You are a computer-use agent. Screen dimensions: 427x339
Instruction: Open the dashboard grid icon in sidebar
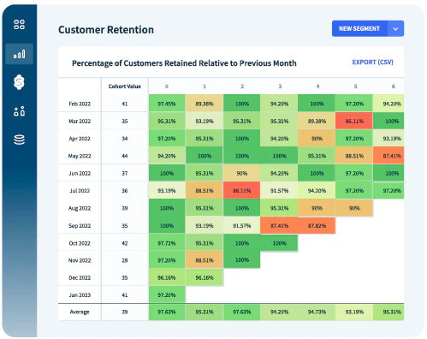pos(19,25)
